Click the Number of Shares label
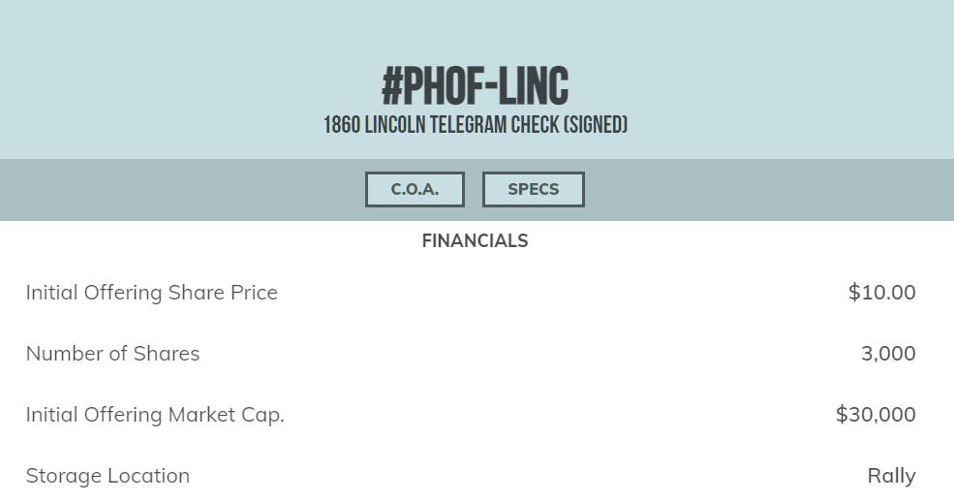 [x=112, y=354]
